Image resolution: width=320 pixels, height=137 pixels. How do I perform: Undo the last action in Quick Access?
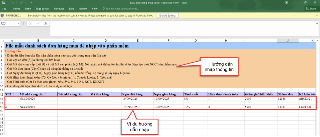pos(13,3)
